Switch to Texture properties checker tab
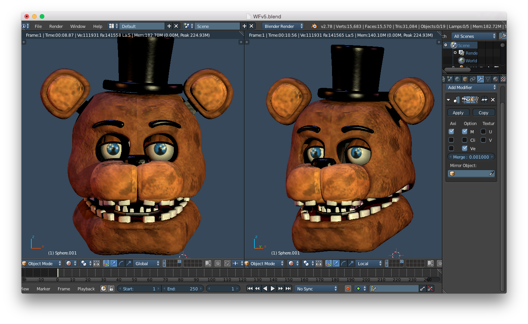This screenshot has width=528, height=324. point(503,79)
